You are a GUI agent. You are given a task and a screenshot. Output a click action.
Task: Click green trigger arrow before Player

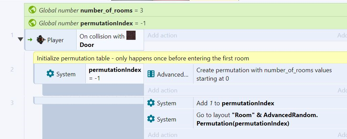point(30,40)
